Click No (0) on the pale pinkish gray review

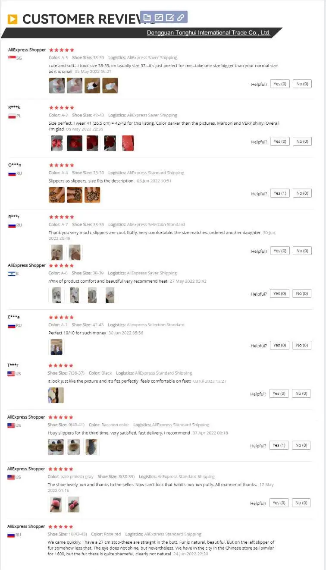pos(301,503)
